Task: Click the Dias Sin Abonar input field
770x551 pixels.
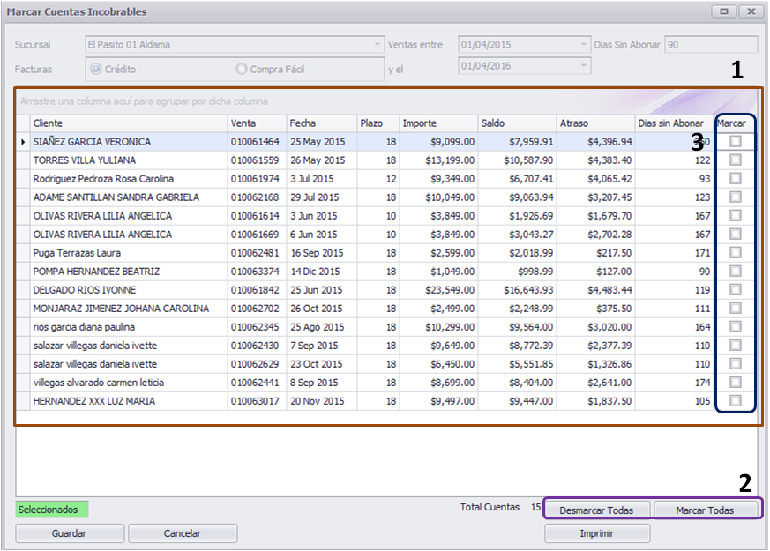Action: 711,45
